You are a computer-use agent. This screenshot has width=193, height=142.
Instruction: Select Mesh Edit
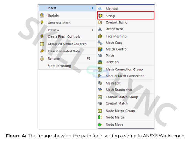click(125, 83)
